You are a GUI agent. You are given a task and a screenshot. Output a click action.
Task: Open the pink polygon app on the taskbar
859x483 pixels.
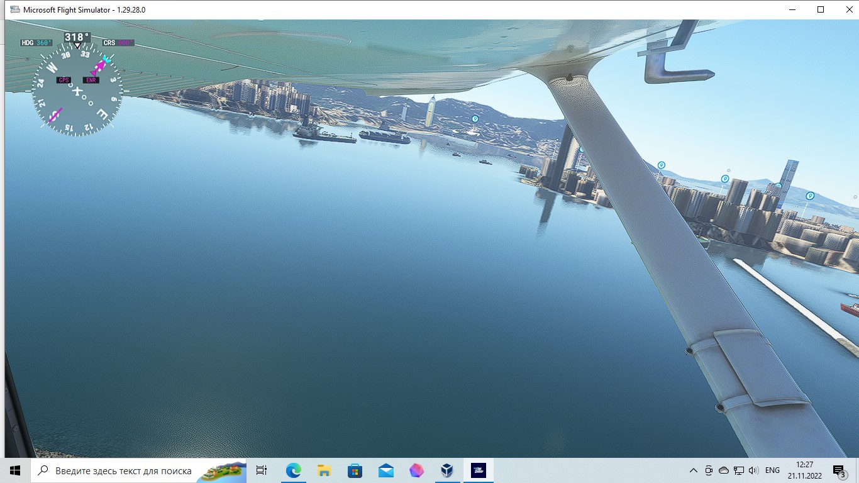[x=416, y=470]
